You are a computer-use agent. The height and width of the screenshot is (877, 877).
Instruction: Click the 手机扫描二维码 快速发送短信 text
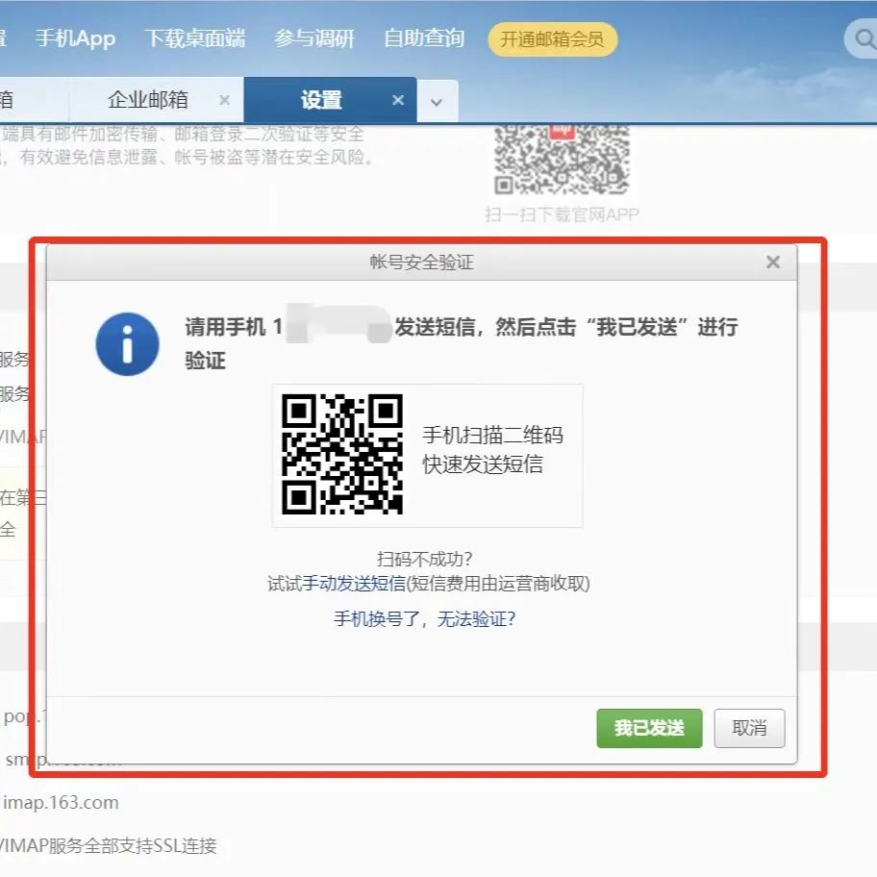point(492,449)
